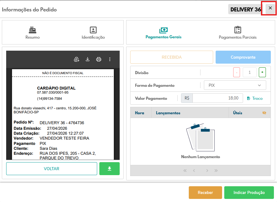Image resolution: width=277 pixels, height=202 pixels.
Task: Click the VOLTAR button
Action: (52, 169)
